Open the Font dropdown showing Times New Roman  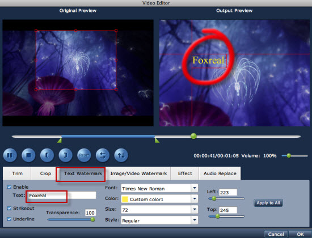pyautogui.click(x=159, y=188)
